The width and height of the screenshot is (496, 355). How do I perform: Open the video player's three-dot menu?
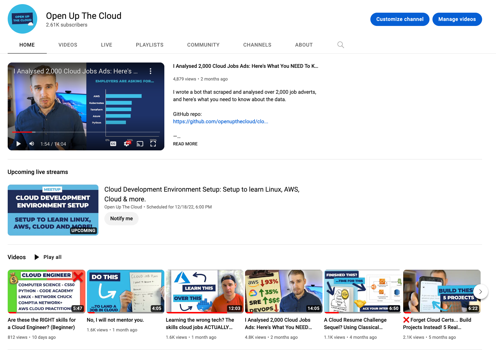pyautogui.click(x=150, y=71)
